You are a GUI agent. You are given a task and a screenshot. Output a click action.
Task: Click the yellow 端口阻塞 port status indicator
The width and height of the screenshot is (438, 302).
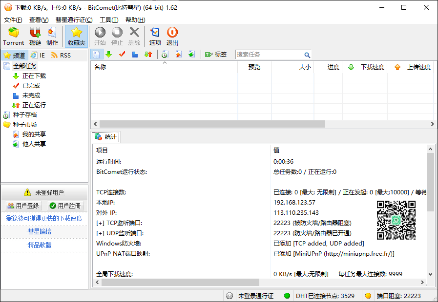(368, 296)
